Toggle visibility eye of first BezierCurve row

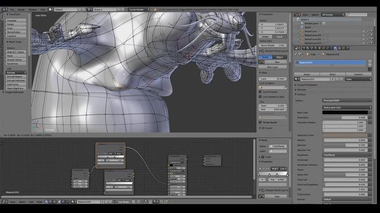363,31
